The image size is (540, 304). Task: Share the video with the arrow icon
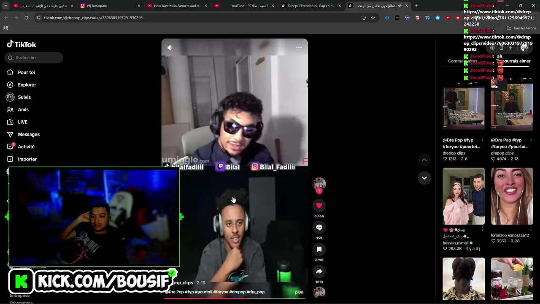tap(319, 271)
